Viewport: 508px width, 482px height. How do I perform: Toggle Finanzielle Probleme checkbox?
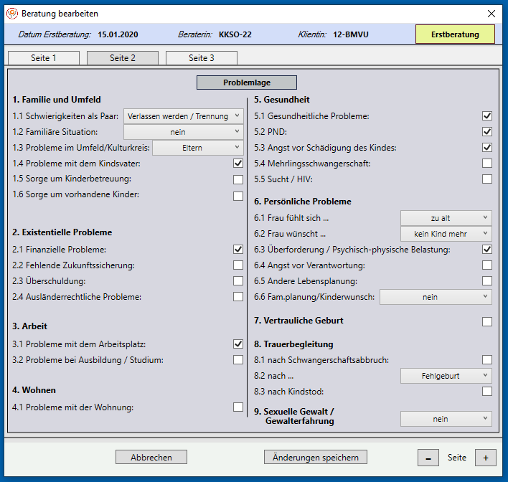point(238,250)
